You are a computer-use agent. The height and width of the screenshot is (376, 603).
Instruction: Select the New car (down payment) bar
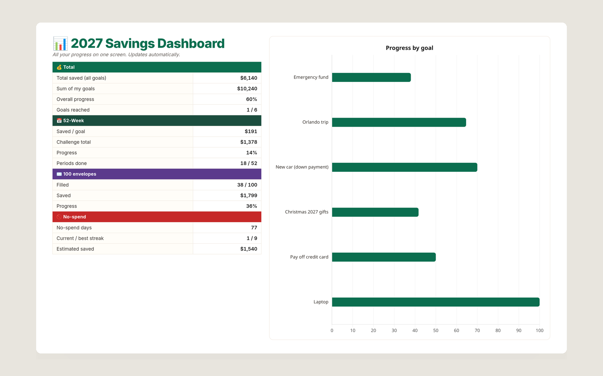click(405, 167)
